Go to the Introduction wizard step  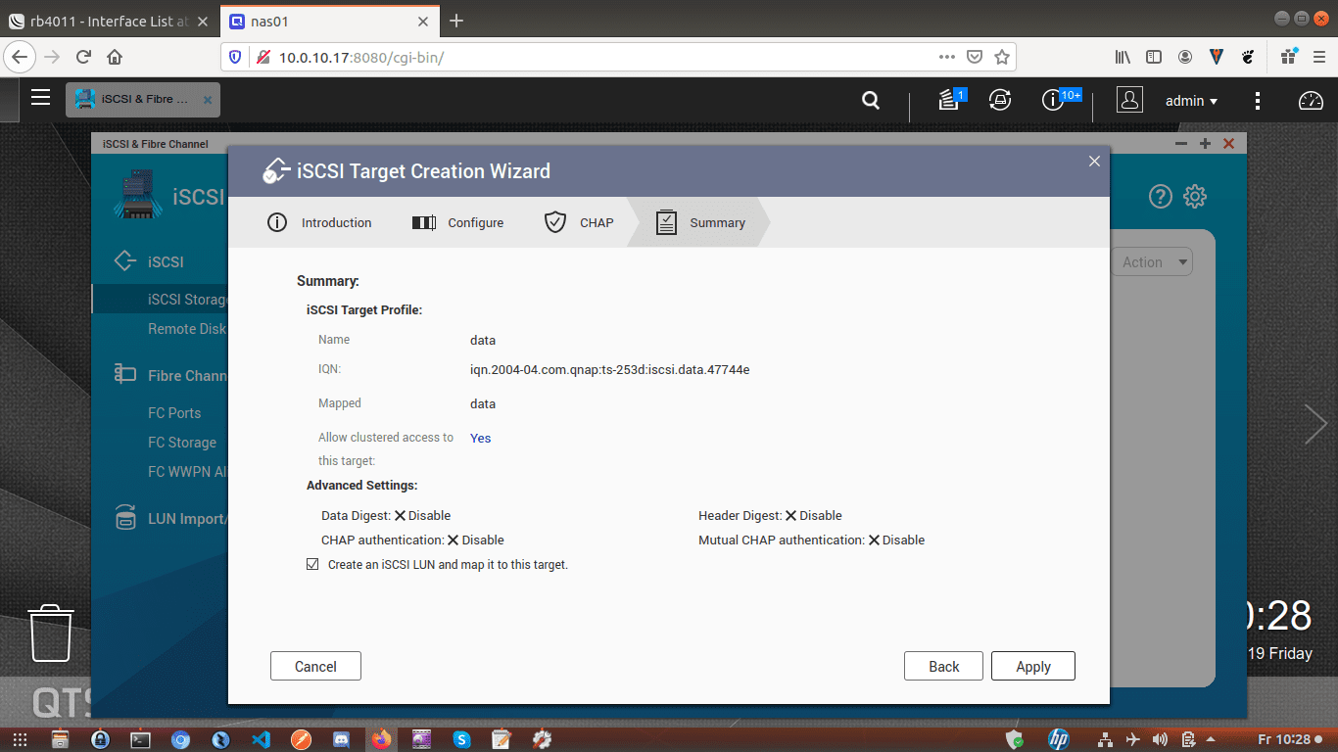[x=319, y=222]
